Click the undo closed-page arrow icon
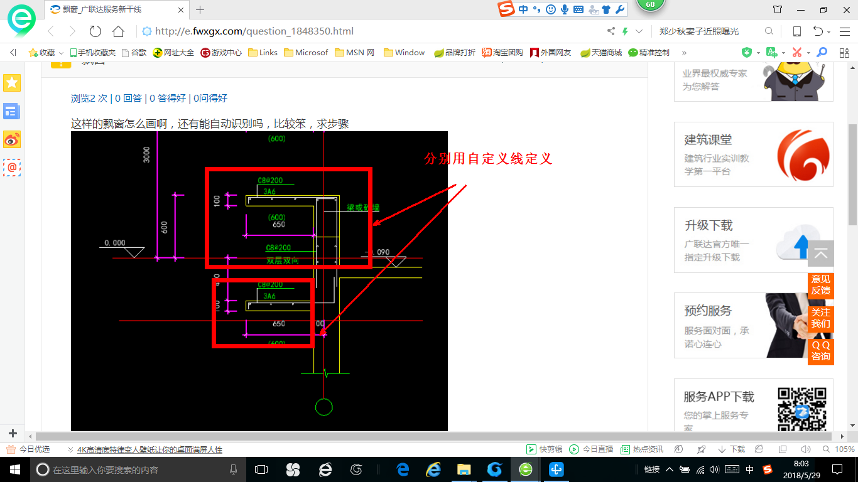The image size is (858, 482). pos(818,31)
